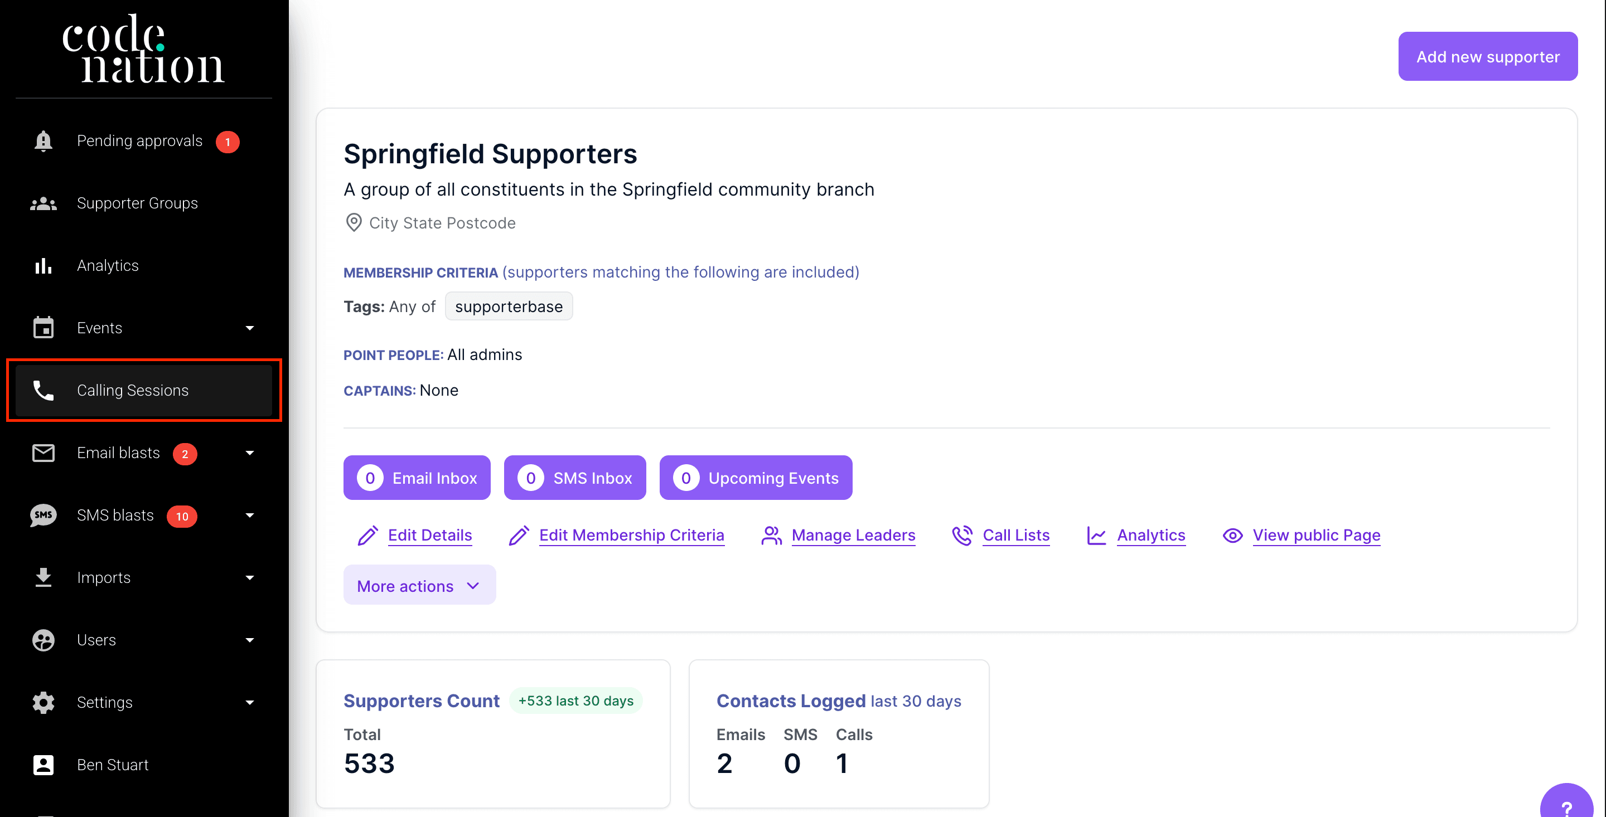Click the Call Lists phone icon
Viewport: 1606px width, 817px height.
[x=962, y=536]
